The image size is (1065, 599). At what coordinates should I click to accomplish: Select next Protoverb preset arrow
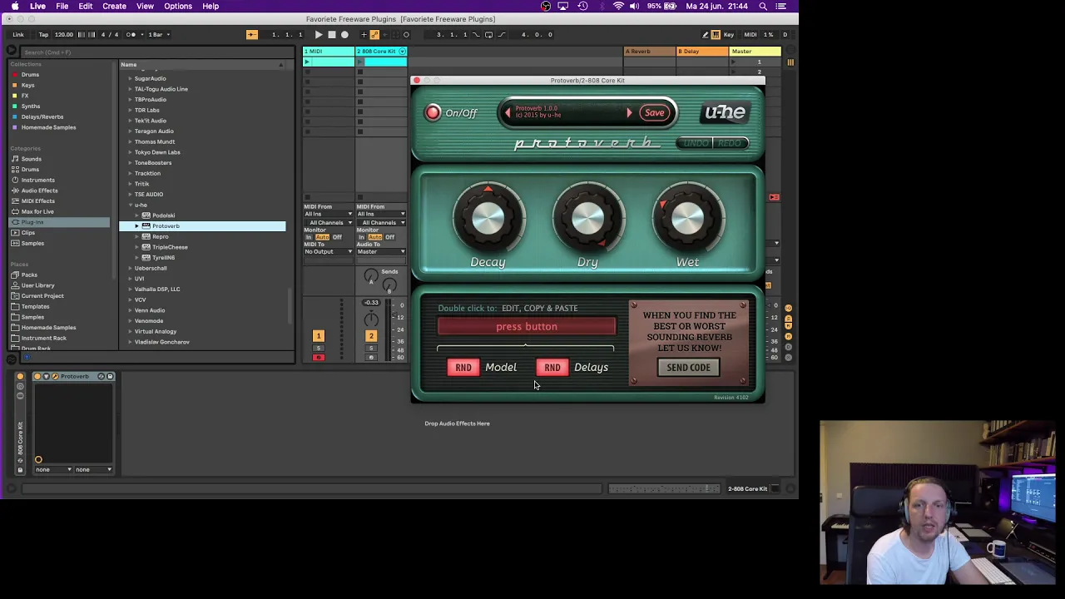pos(629,112)
